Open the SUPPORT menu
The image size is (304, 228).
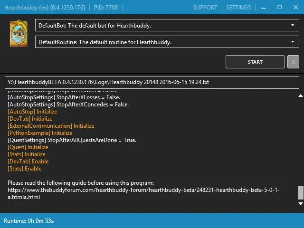(x=205, y=8)
